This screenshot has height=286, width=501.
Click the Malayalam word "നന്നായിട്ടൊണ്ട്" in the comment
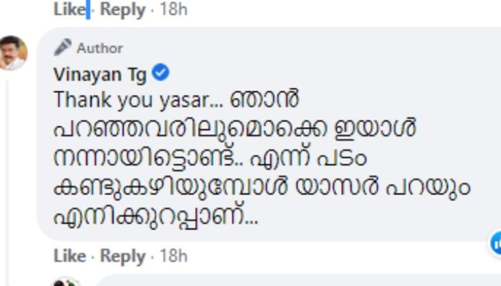(146, 158)
